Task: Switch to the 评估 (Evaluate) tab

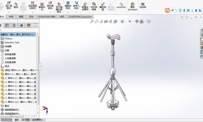Action: (31, 17)
